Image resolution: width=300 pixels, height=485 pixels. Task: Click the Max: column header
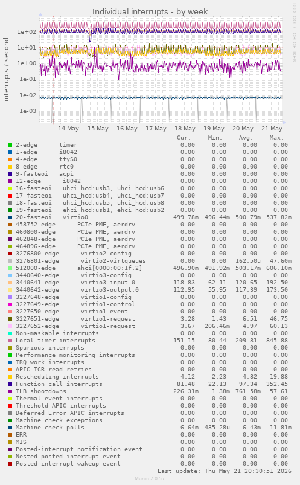[x=276, y=138]
